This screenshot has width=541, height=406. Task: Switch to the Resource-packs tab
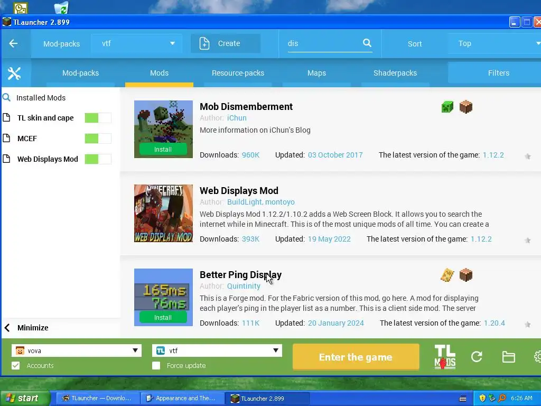238,73
